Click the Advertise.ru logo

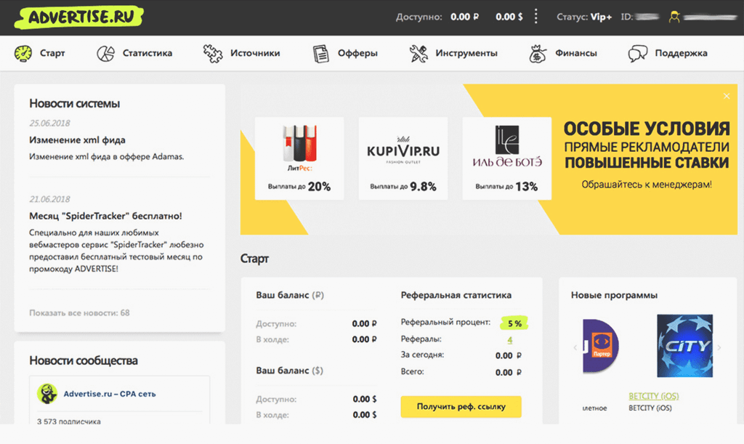pos(78,17)
